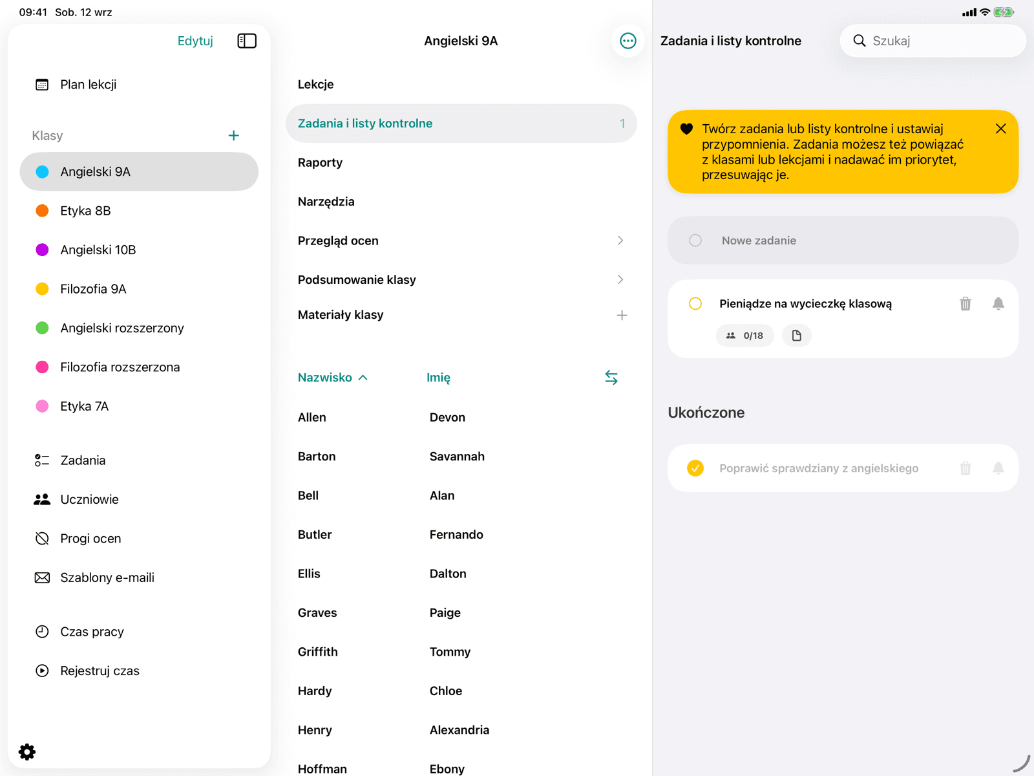Open student Bell Alan row
Viewport: 1034px width, 776px height.
pyautogui.click(x=461, y=495)
